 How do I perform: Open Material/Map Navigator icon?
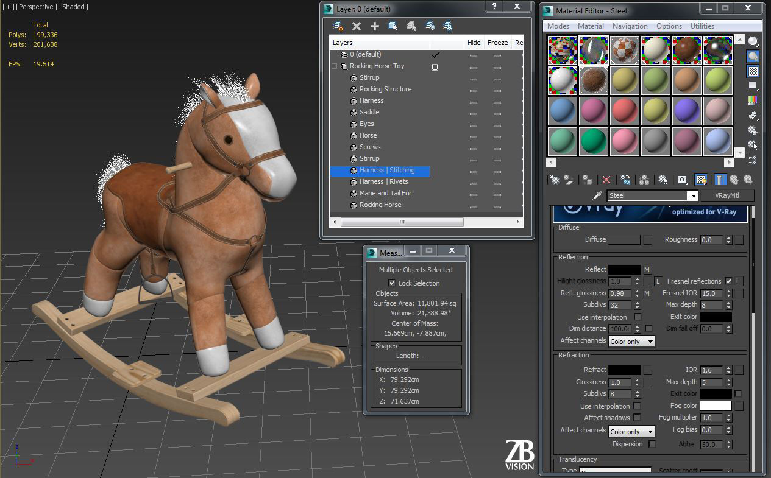[x=753, y=160]
